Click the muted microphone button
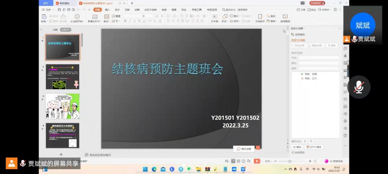The height and width of the screenshot is (174, 388). coord(358,87)
